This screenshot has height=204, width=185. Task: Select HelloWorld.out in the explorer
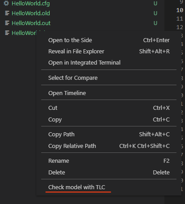pyautogui.click(x=31, y=23)
